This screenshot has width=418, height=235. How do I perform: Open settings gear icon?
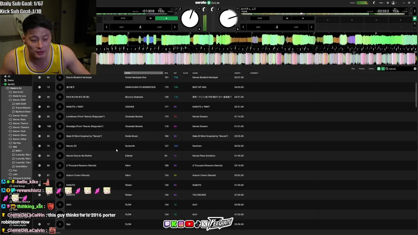388,3
